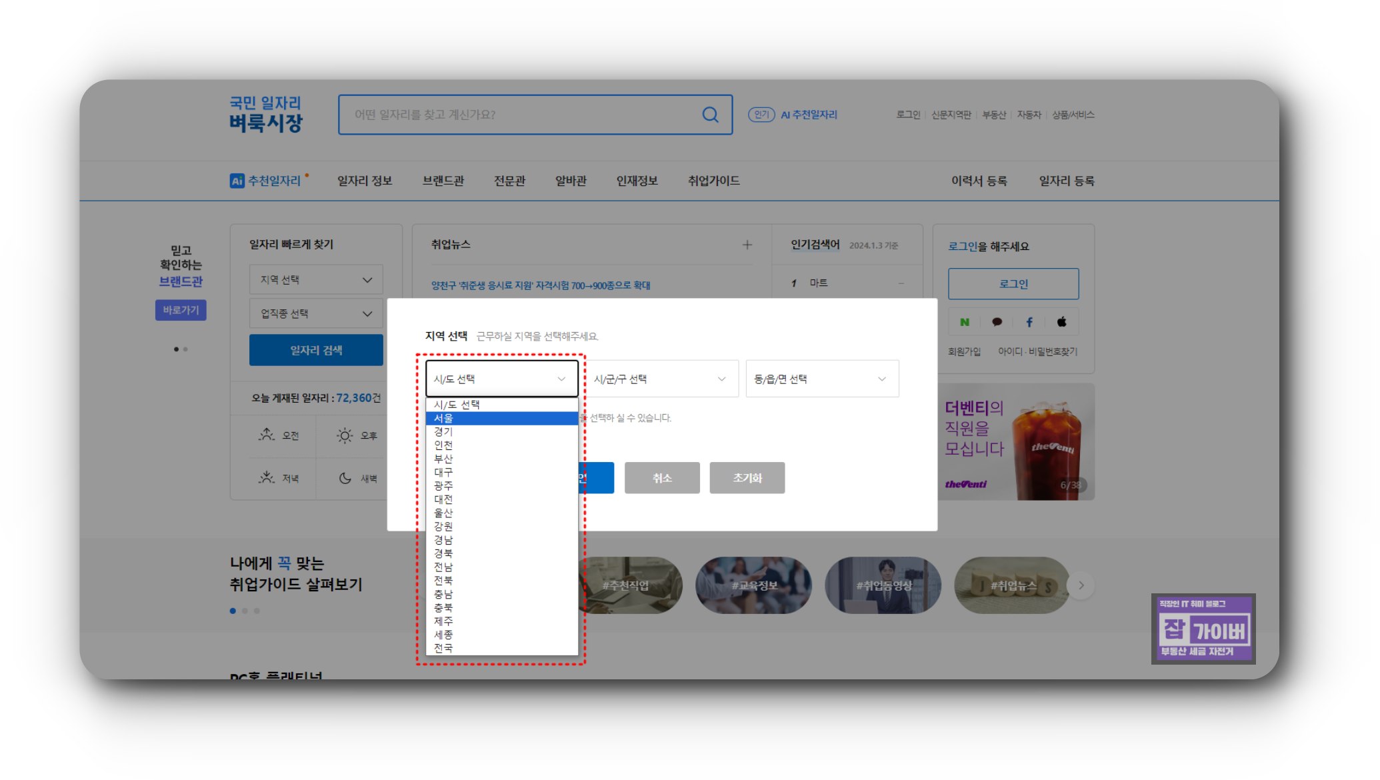Click the Facebook login icon
Viewport: 1380px width, 780px height.
[x=1029, y=322]
